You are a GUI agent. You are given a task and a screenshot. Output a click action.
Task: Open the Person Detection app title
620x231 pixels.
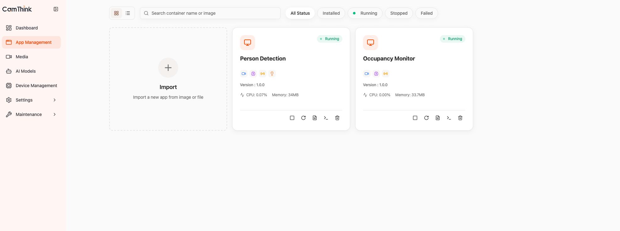[263, 59]
